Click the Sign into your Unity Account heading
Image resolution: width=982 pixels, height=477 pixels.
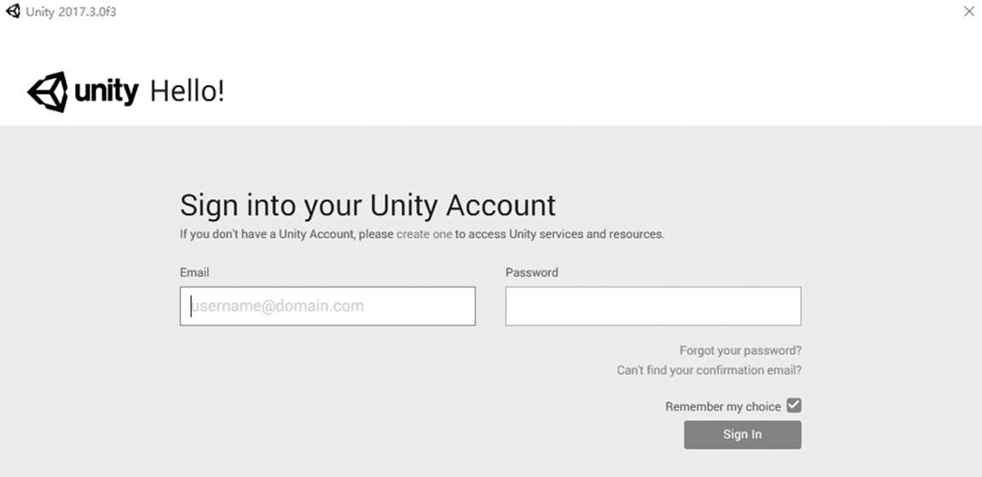(x=368, y=206)
